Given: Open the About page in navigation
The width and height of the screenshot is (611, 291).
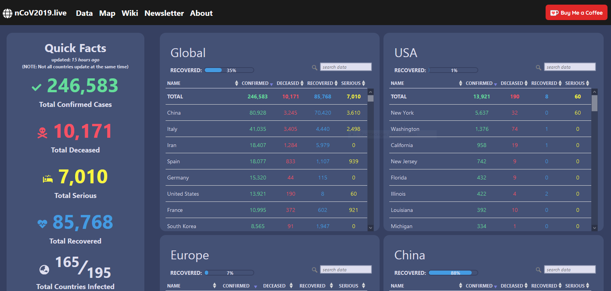Looking at the screenshot, I should point(201,13).
